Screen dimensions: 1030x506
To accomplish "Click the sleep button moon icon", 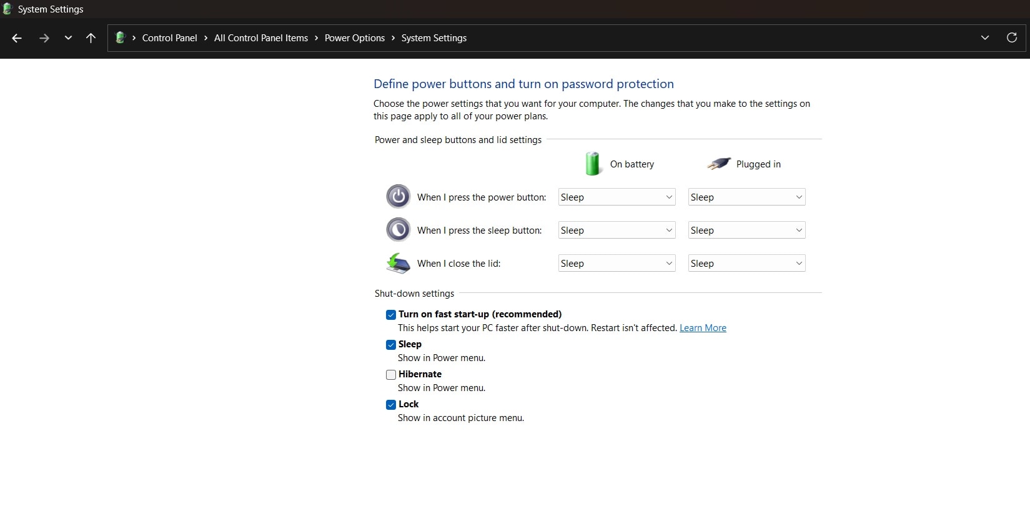I will [x=399, y=230].
